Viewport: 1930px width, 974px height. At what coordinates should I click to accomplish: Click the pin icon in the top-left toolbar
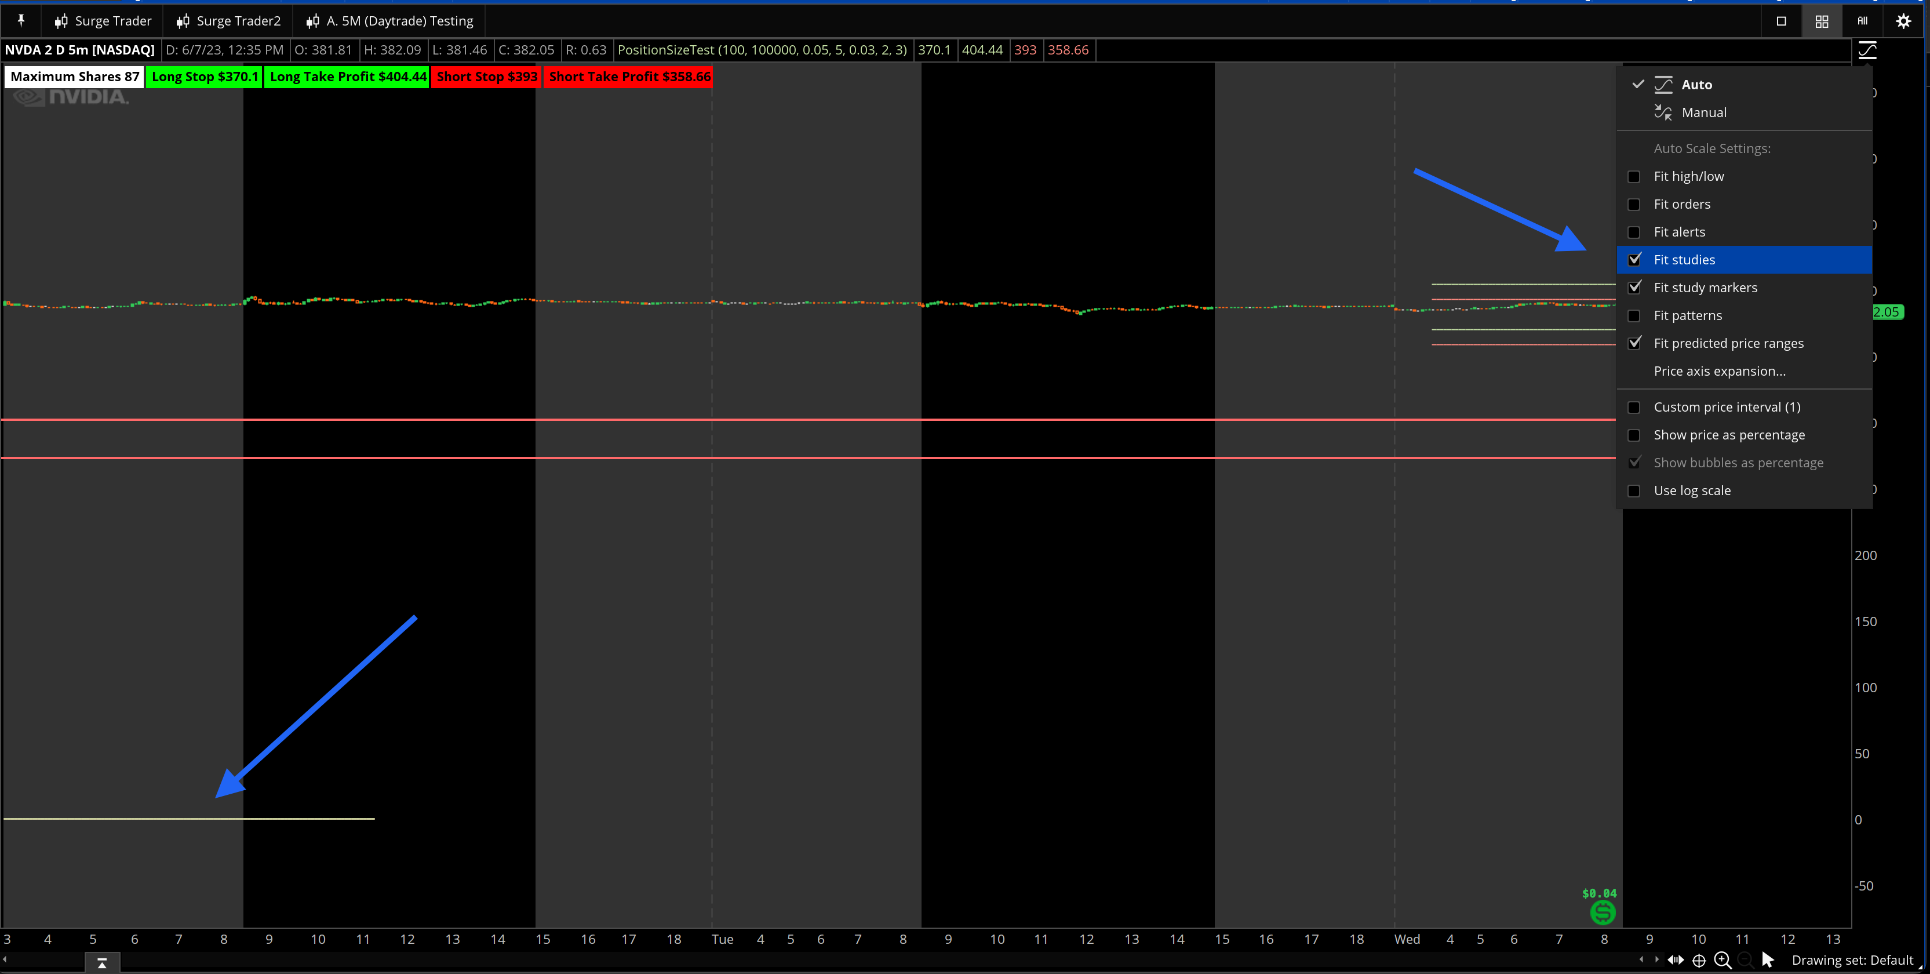click(x=21, y=20)
